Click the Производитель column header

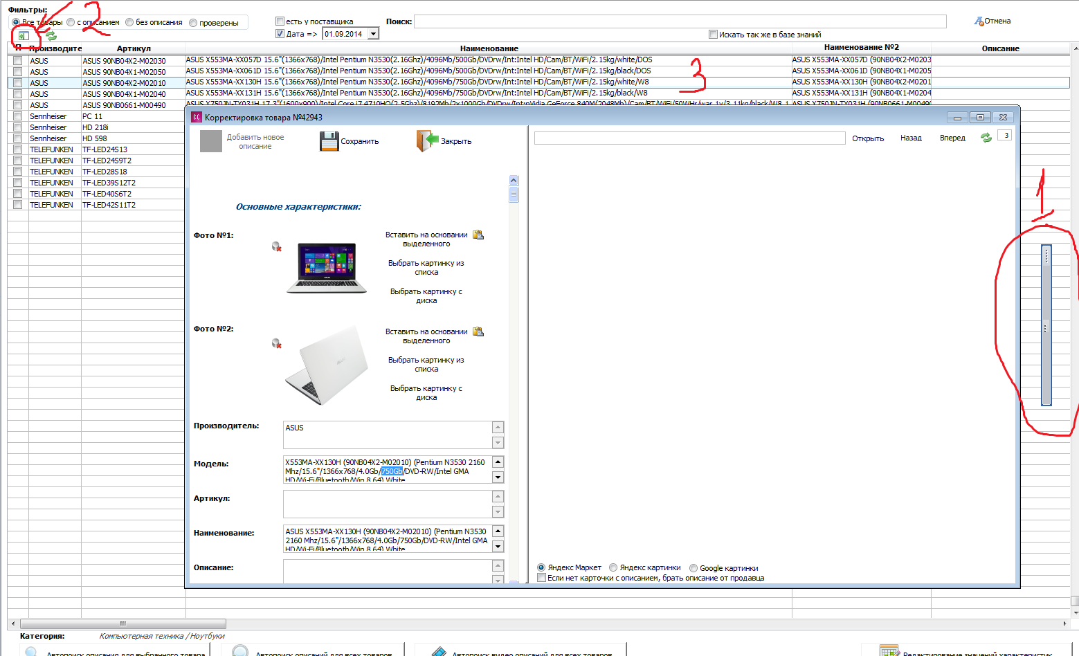(x=55, y=48)
